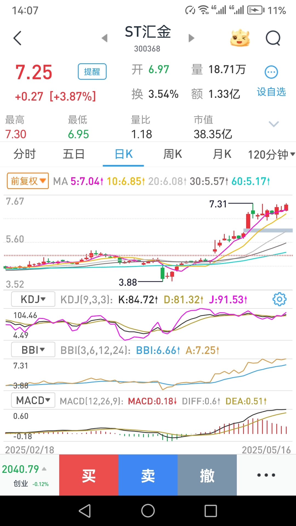Tap Android home navigation button

(148, 511)
